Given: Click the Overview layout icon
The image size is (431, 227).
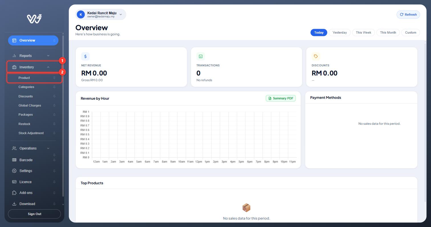Looking at the screenshot, I should pyautogui.click(x=14, y=40).
